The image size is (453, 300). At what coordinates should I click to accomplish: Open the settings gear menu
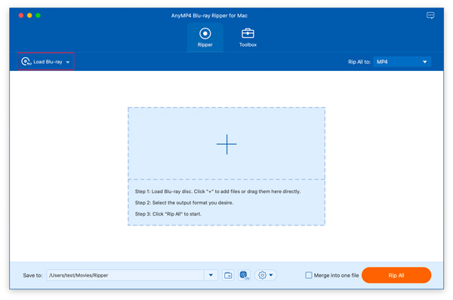(266, 275)
